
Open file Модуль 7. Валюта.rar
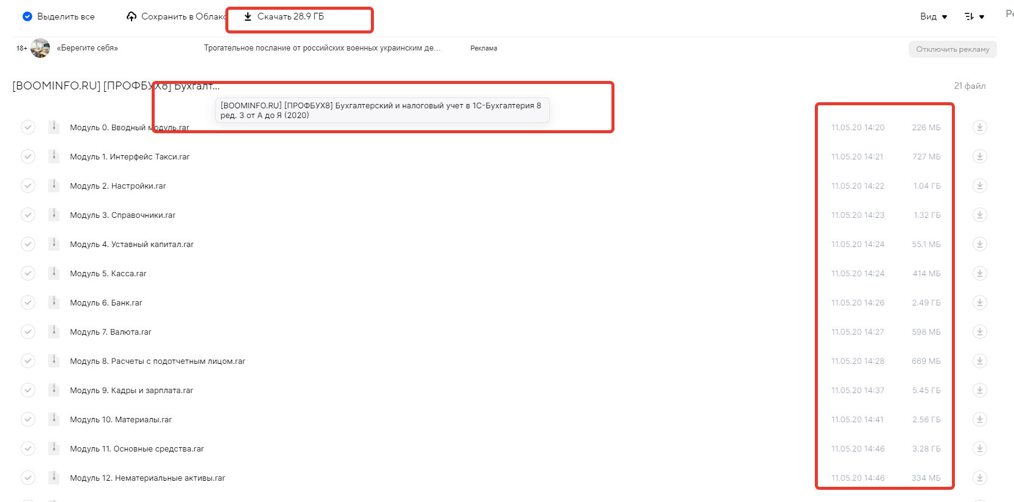[x=110, y=332]
